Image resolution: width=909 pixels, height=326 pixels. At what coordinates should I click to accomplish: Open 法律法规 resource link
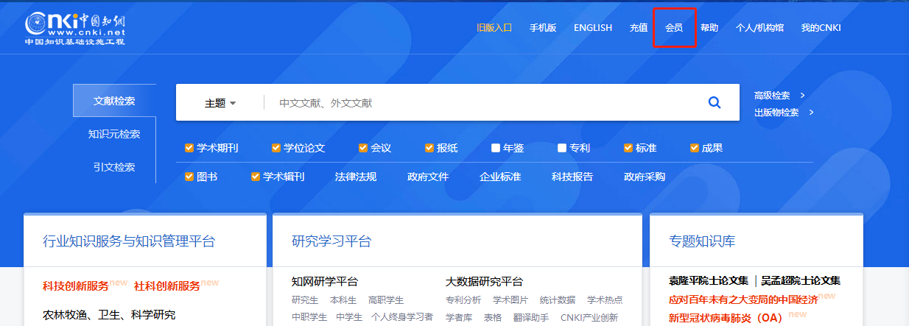(x=356, y=177)
